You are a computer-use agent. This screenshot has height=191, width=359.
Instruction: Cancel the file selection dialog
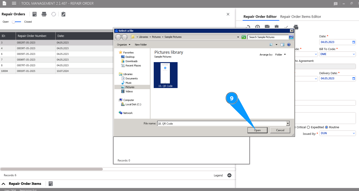coord(280,130)
